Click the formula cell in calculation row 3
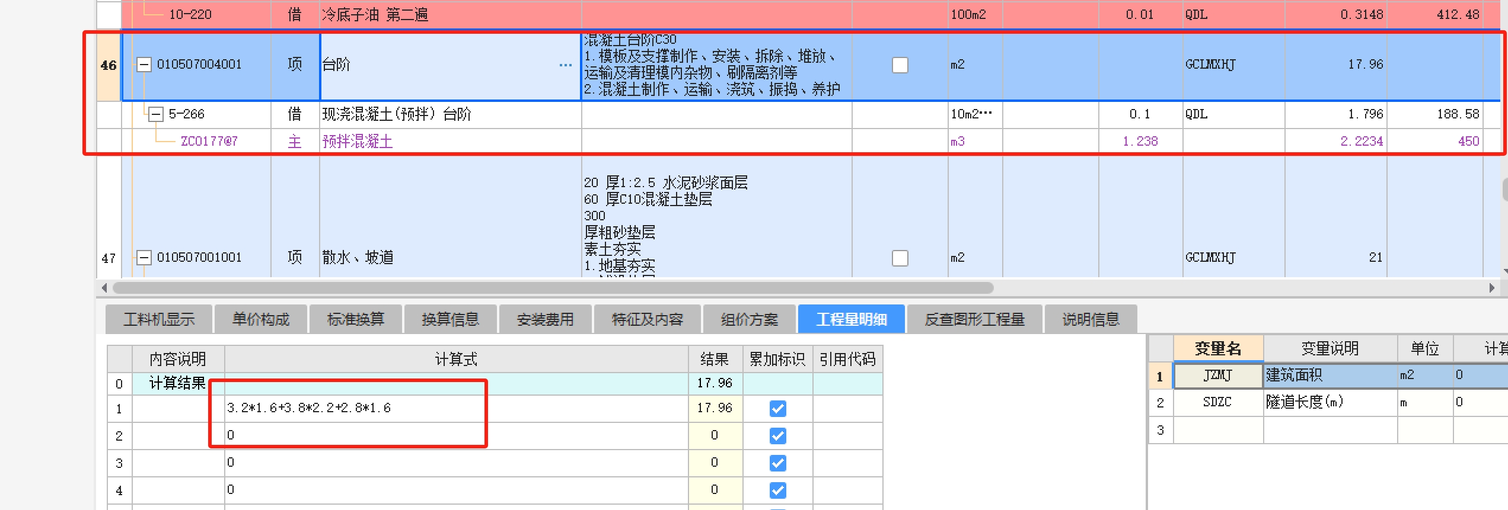Screen dimensions: 1508x510 tap(456, 463)
